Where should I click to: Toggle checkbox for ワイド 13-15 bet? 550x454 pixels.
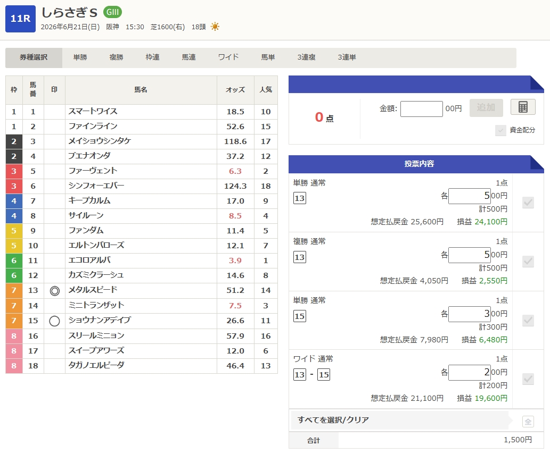528,379
